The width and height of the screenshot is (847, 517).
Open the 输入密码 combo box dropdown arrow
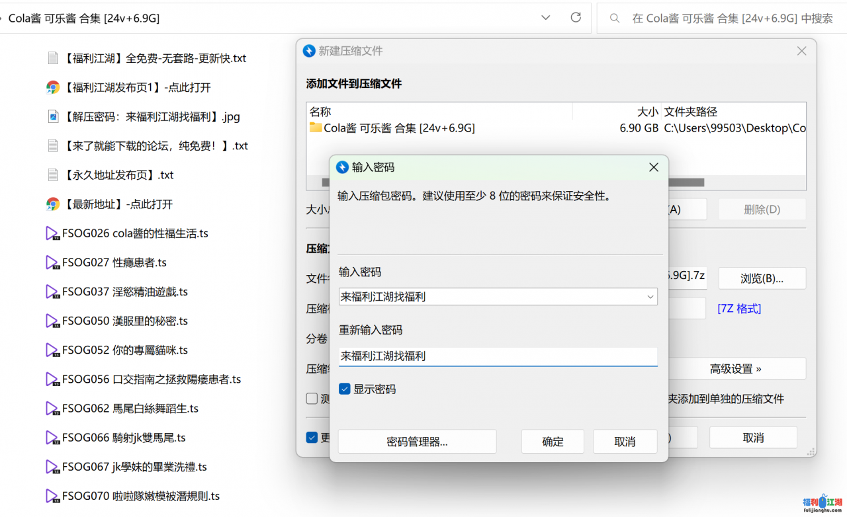pos(650,298)
